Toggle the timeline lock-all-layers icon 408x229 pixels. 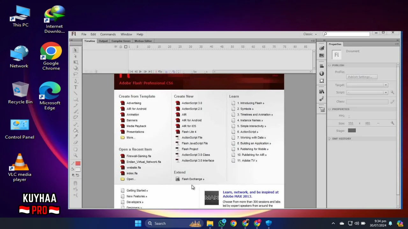click(x=120, y=47)
